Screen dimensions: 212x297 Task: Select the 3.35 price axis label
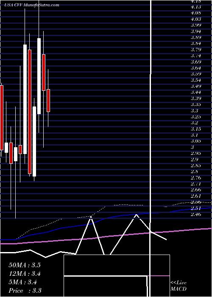196,104
